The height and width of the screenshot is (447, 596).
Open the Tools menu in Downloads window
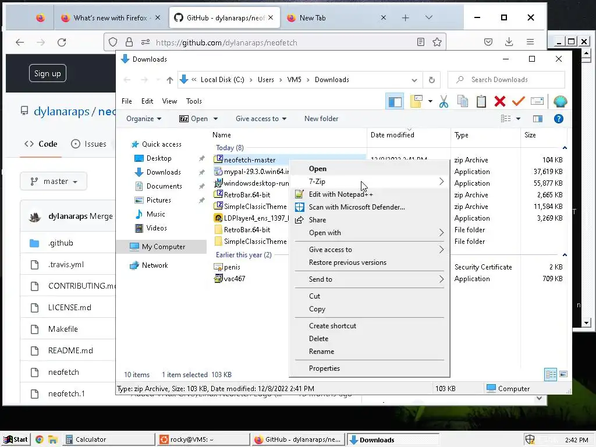tap(194, 101)
